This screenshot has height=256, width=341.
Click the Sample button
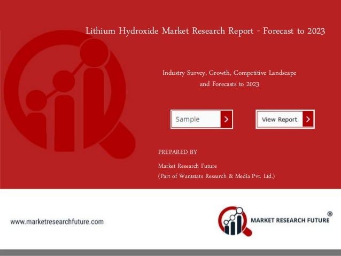pos(201,119)
